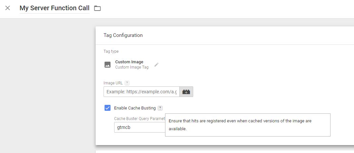Click the Image URL field label
The height and width of the screenshot is (153, 354).
(x=113, y=83)
